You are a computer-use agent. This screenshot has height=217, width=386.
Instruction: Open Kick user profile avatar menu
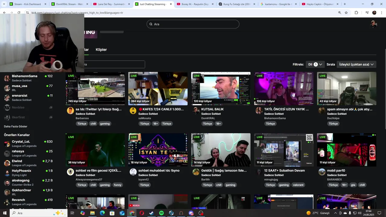373,24
